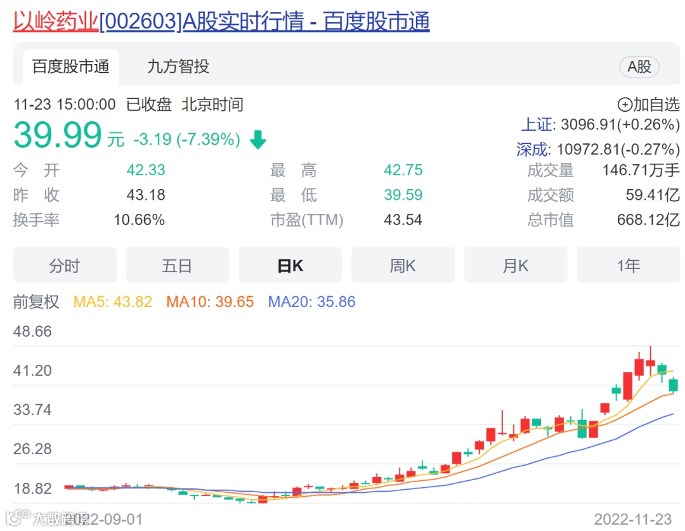Add stock to watchlist with 加自选
The height and width of the screenshot is (531, 685).
tap(649, 105)
